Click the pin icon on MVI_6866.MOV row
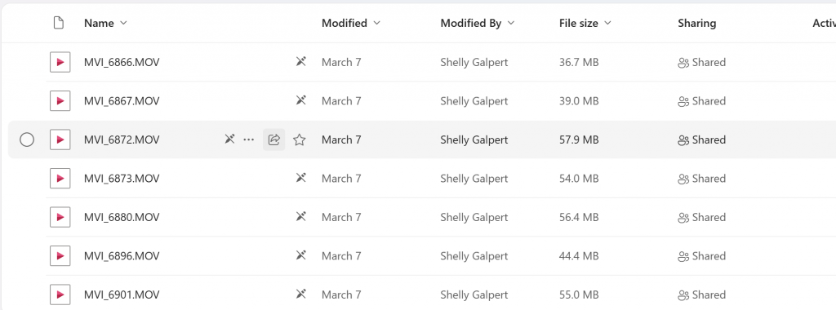Image resolution: width=836 pixels, height=310 pixels. (x=300, y=62)
